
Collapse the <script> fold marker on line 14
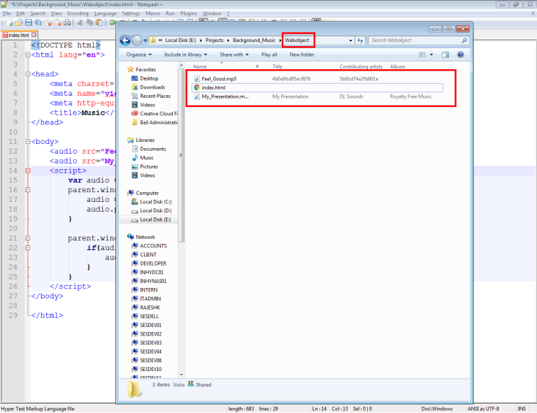click(27, 171)
